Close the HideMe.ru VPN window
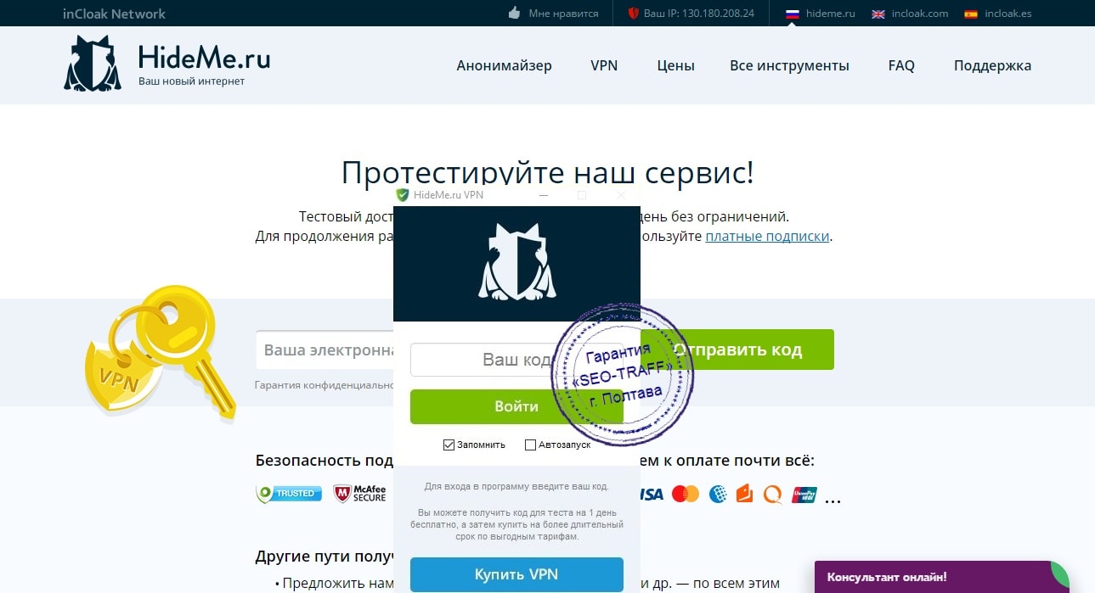 [x=621, y=195]
